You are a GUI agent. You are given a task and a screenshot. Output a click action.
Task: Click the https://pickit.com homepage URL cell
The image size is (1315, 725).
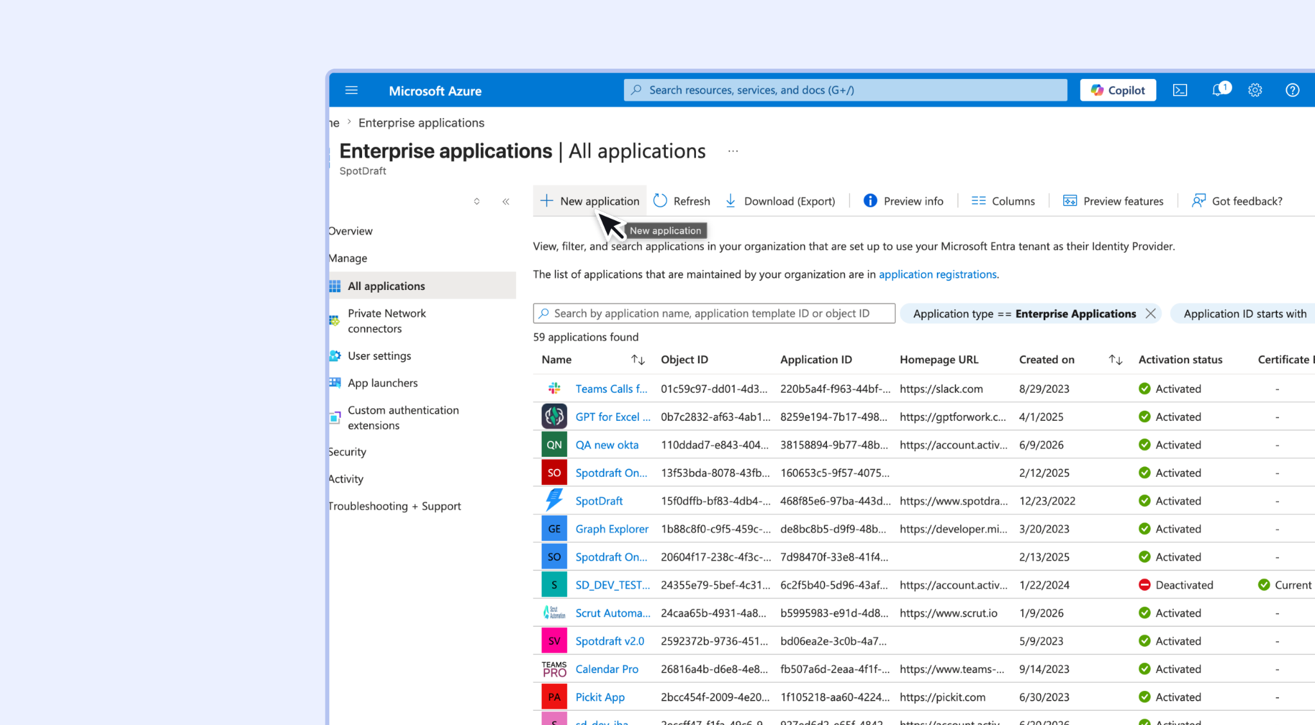pyautogui.click(x=942, y=697)
